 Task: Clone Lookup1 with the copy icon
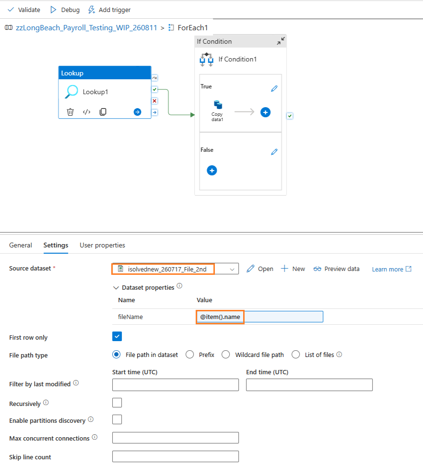coord(103,112)
